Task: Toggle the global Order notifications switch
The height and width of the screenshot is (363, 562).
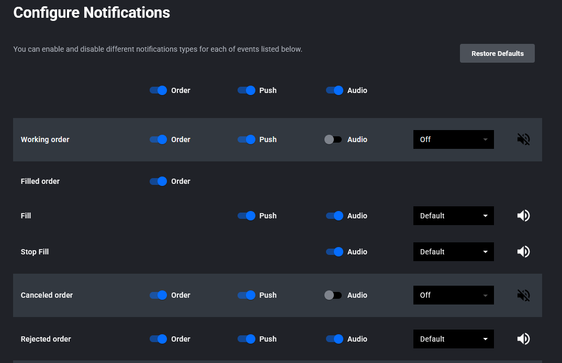Action: coord(158,90)
